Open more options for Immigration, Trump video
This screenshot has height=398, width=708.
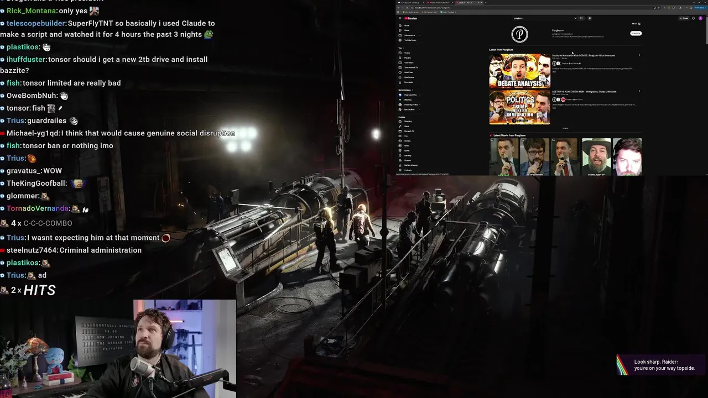coord(639,91)
